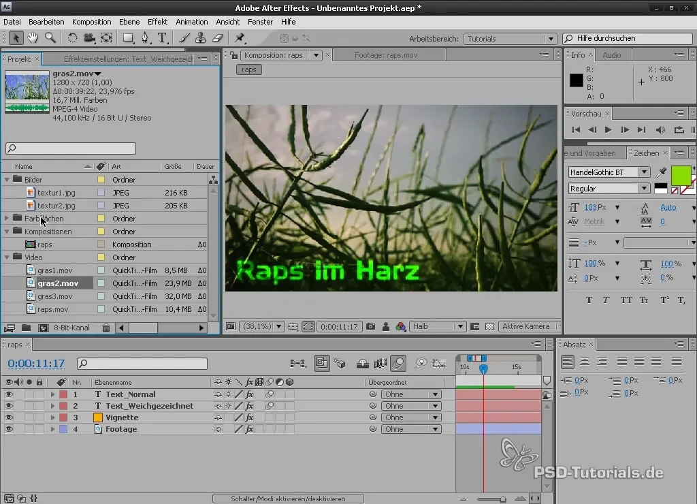Select the Rotation tool

click(72, 38)
